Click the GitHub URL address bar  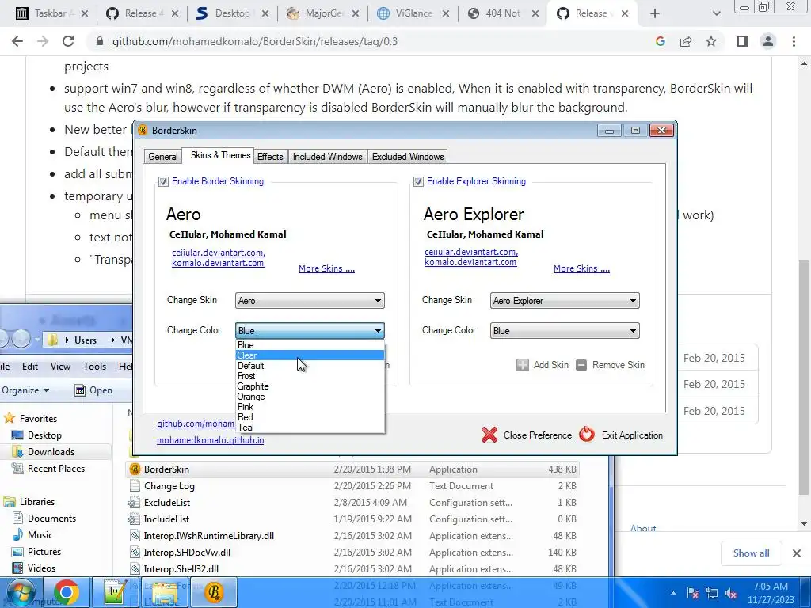pos(367,41)
